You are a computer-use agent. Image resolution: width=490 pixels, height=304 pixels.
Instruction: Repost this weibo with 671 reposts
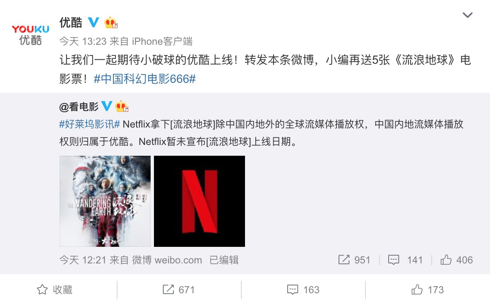click(179, 290)
